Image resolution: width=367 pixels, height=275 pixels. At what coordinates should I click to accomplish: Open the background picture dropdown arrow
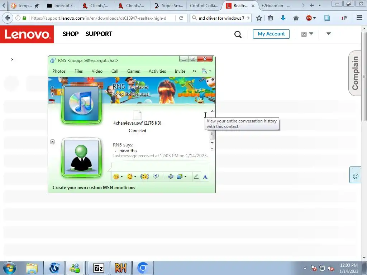(185, 177)
